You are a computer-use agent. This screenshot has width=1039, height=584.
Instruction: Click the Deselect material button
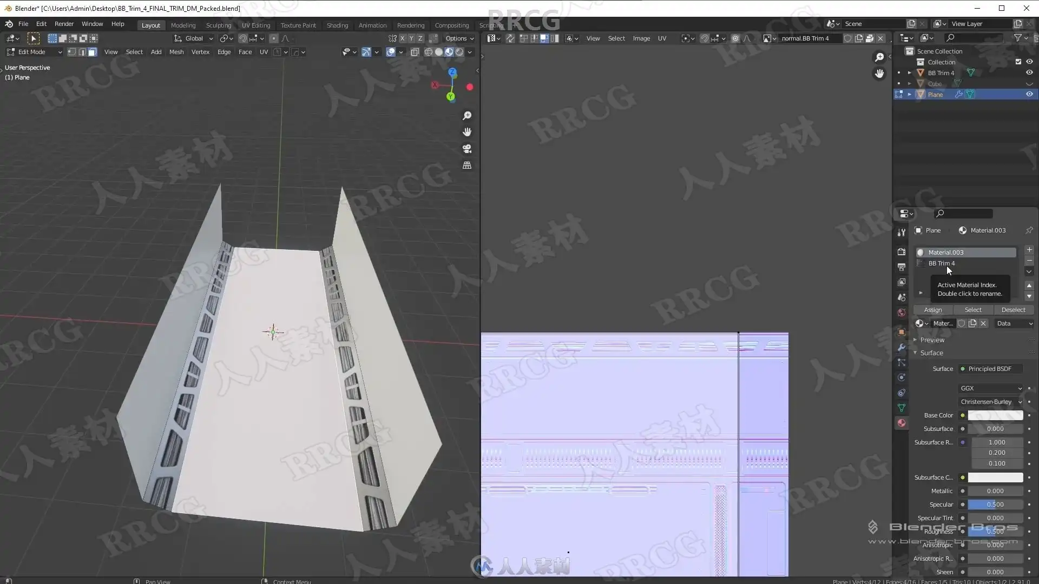(1013, 310)
